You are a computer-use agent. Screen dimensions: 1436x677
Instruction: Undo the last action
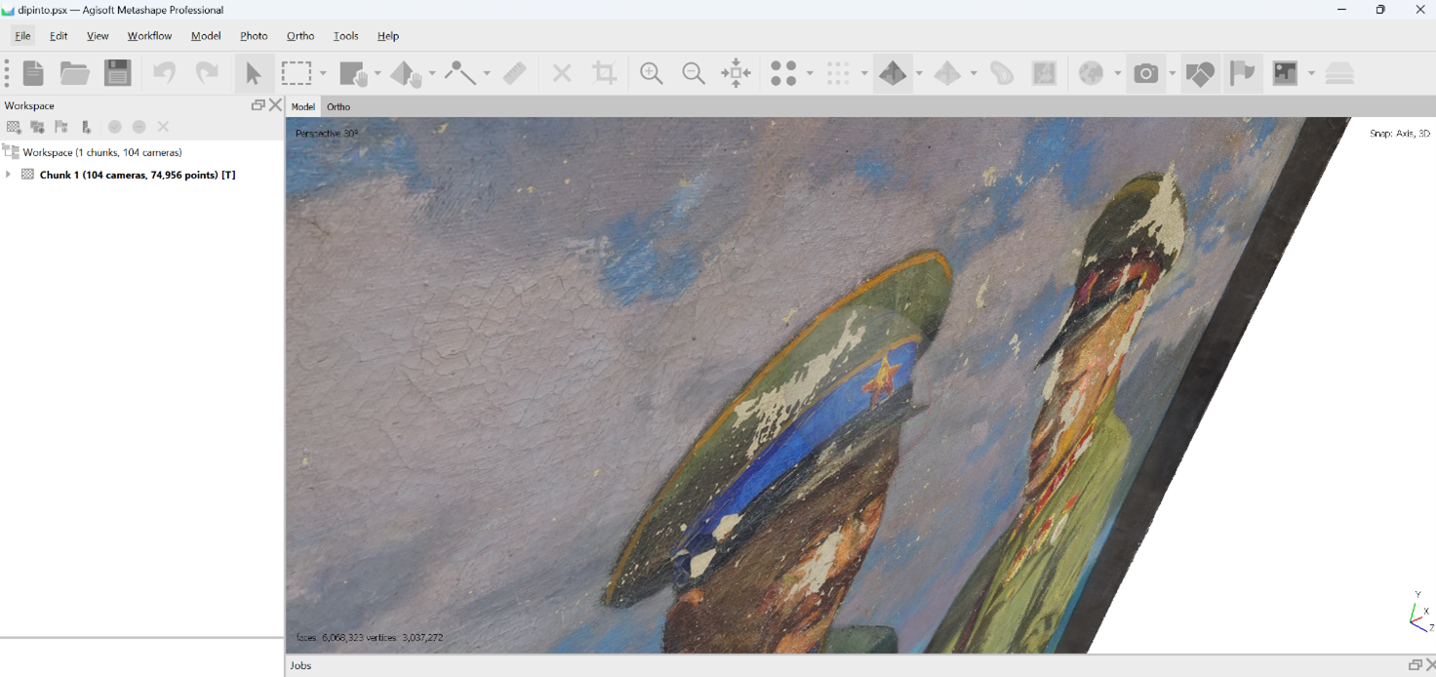tap(164, 73)
